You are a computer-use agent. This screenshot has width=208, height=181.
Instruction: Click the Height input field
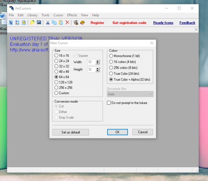(x=91, y=69)
